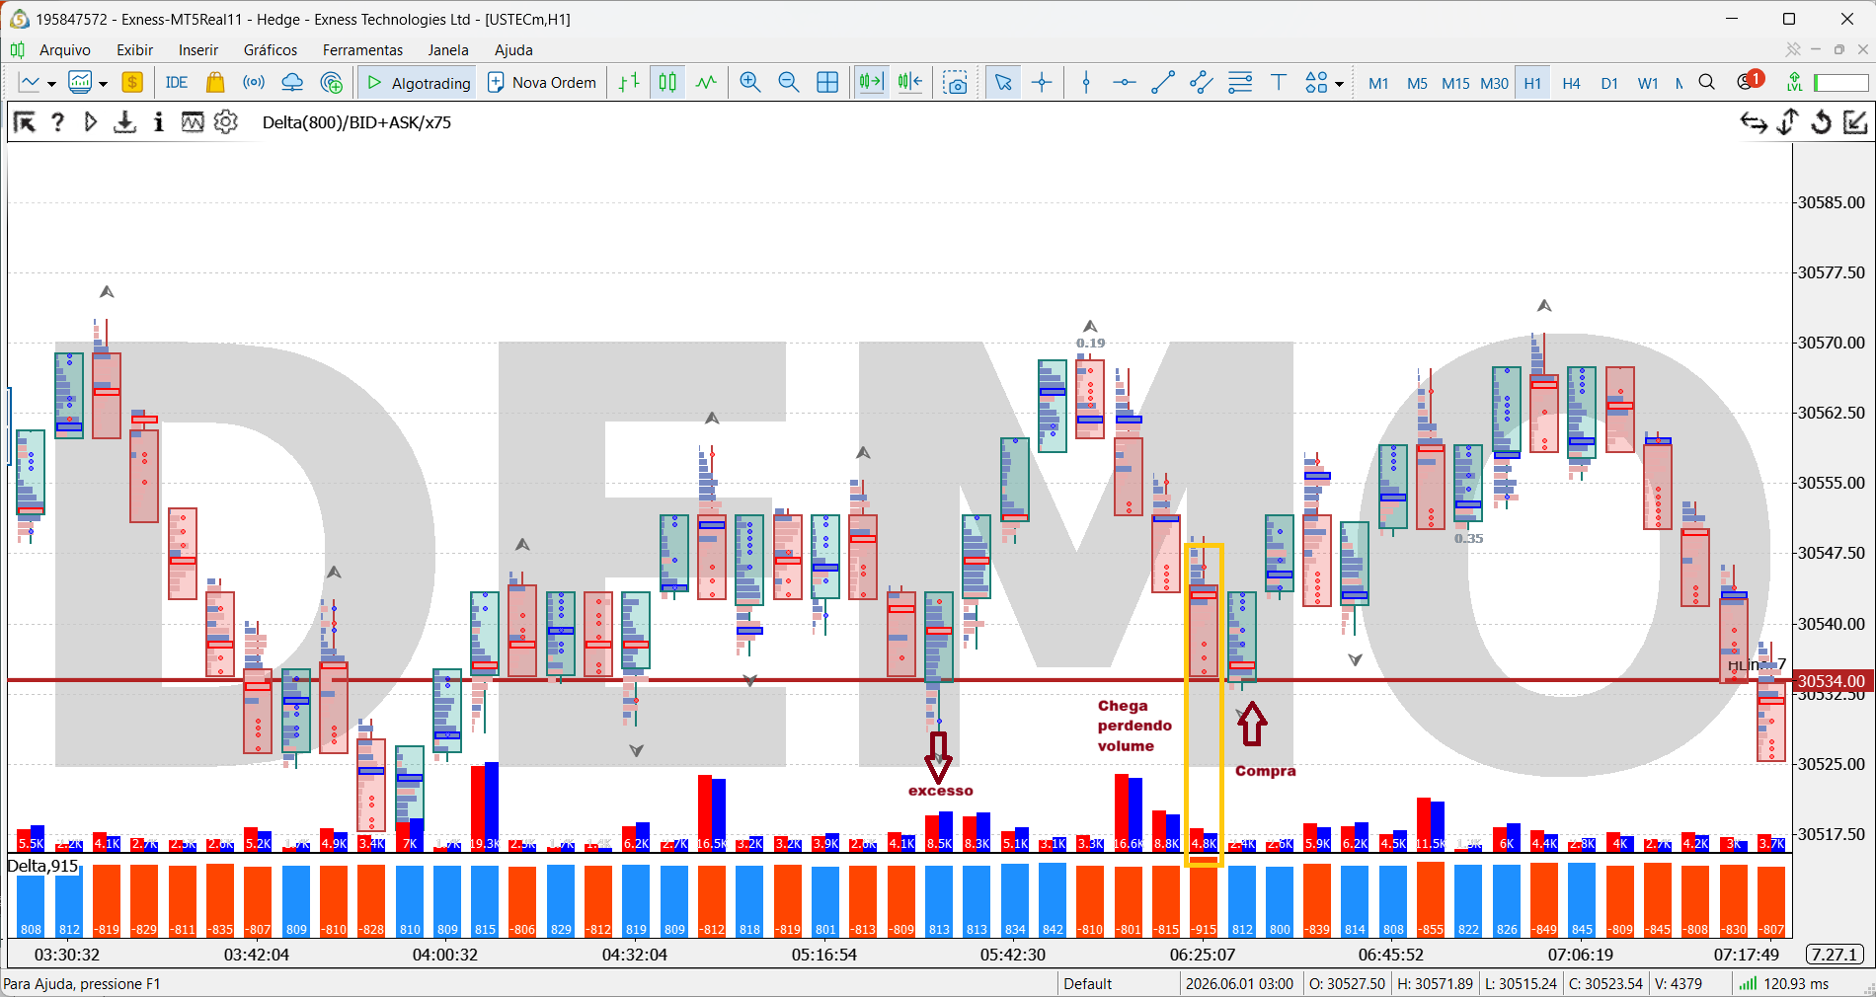
Task: Click the diagonal collapse arrow icon
Action: (1855, 122)
